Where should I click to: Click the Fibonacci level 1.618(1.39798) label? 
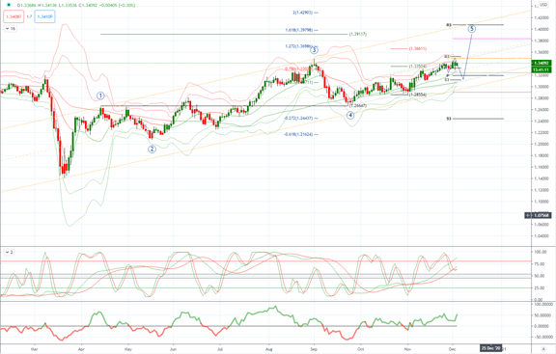(x=299, y=30)
